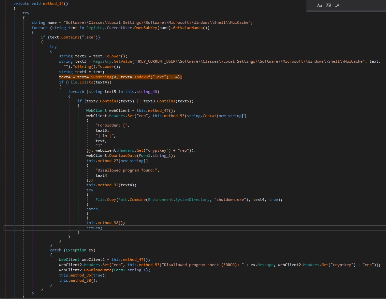
Task: Toggle the Match Whole Word search option
Action: coord(328,6)
